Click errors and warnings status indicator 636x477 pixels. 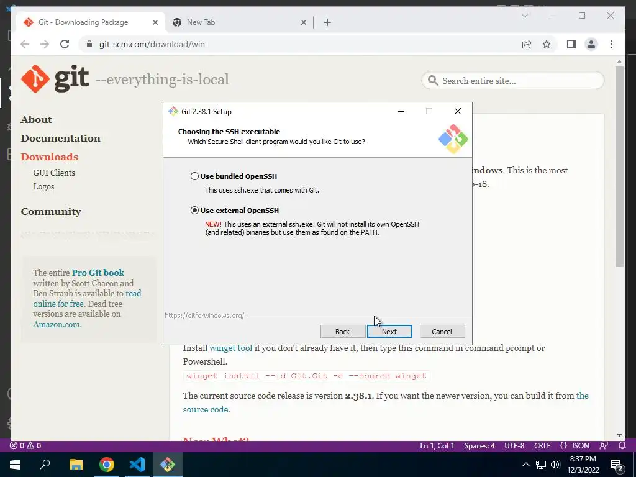click(25, 446)
